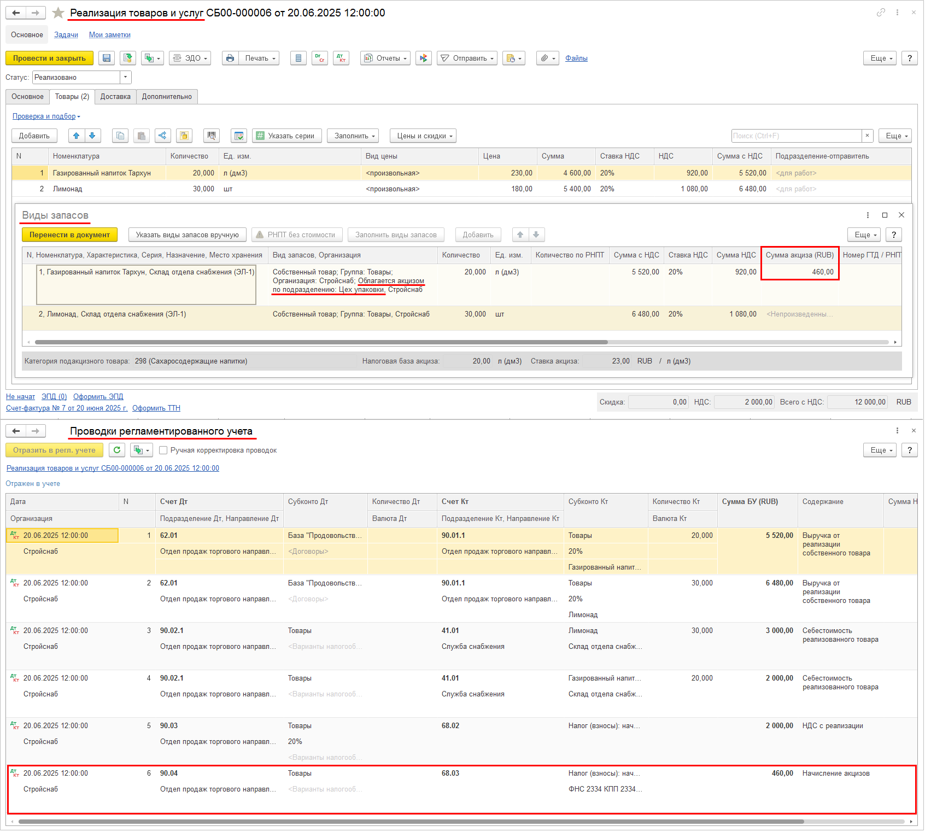Screen dimensions: 925x832
Task: Enable Ручная корректировка проводок checkbox
Action: click(163, 450)
